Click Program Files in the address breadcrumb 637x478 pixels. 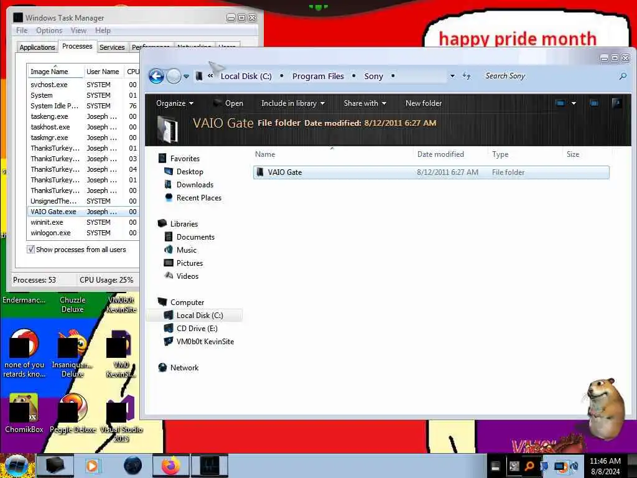pos(318,76)
